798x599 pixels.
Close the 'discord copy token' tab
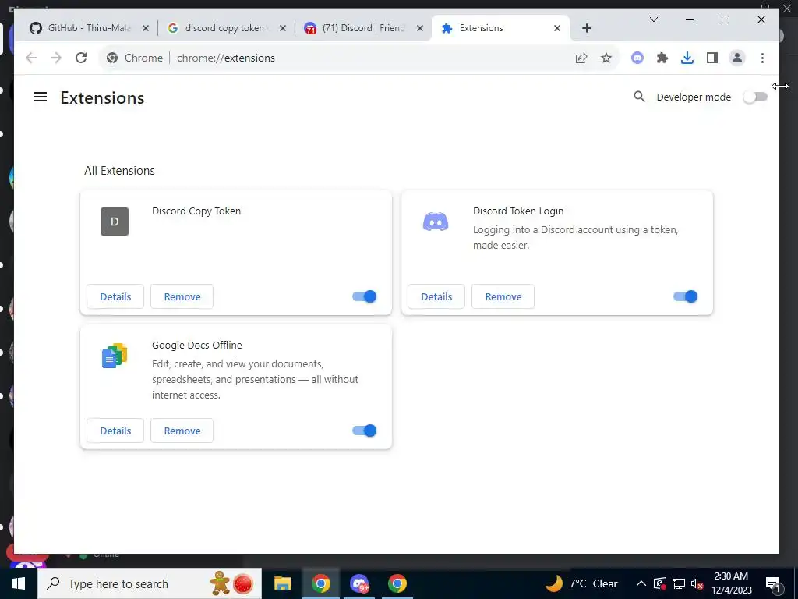click(x=283, y=28)
